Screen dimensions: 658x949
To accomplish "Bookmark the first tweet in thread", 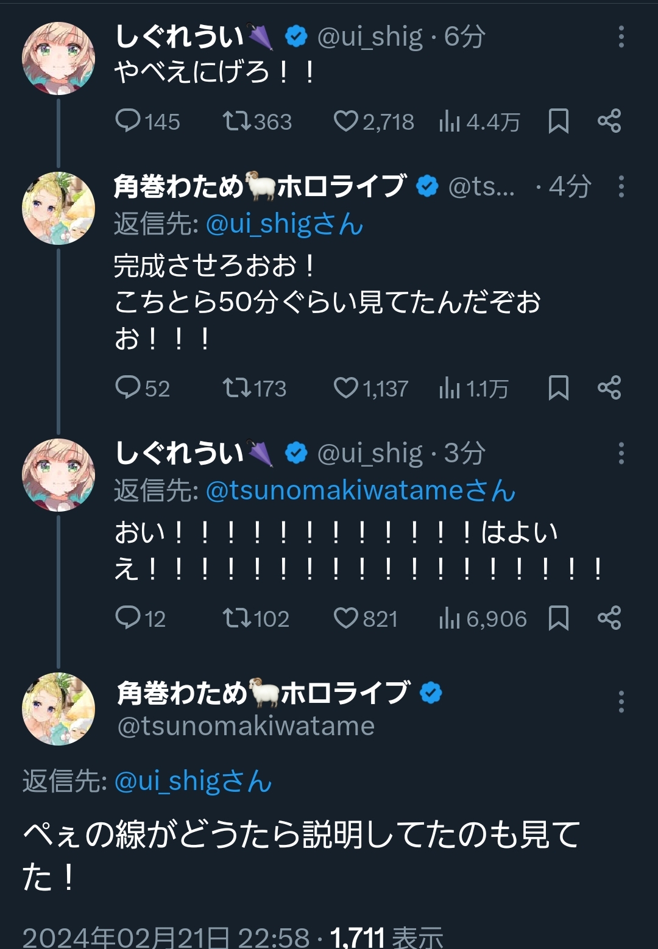I will (558, 121).
